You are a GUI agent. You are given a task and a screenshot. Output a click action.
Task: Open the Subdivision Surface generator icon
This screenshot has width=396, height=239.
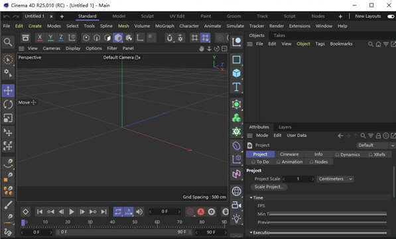coord(236,104)
